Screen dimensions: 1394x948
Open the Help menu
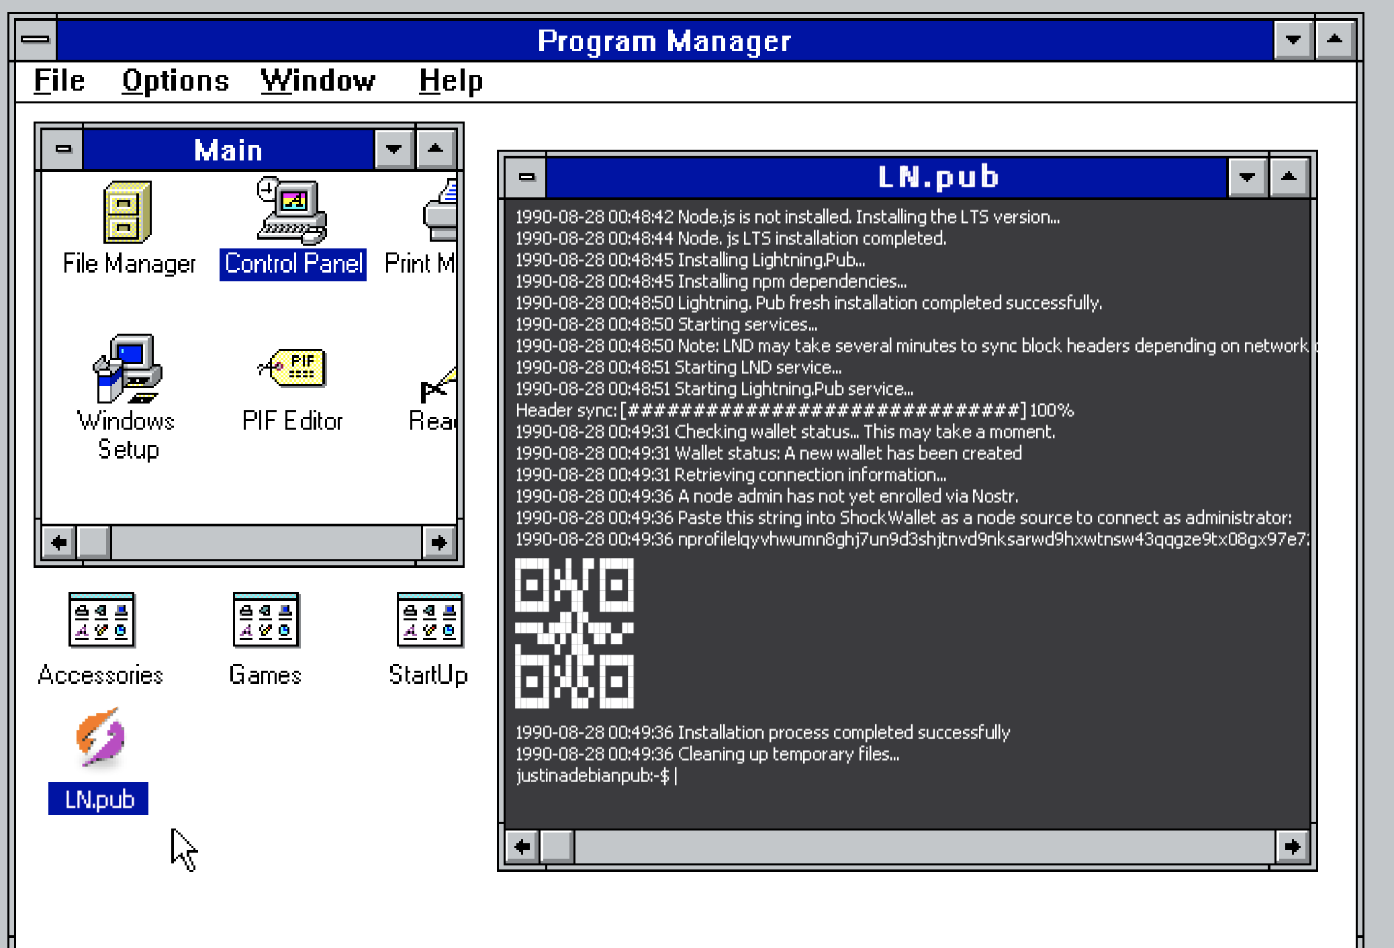coord(451,81)
